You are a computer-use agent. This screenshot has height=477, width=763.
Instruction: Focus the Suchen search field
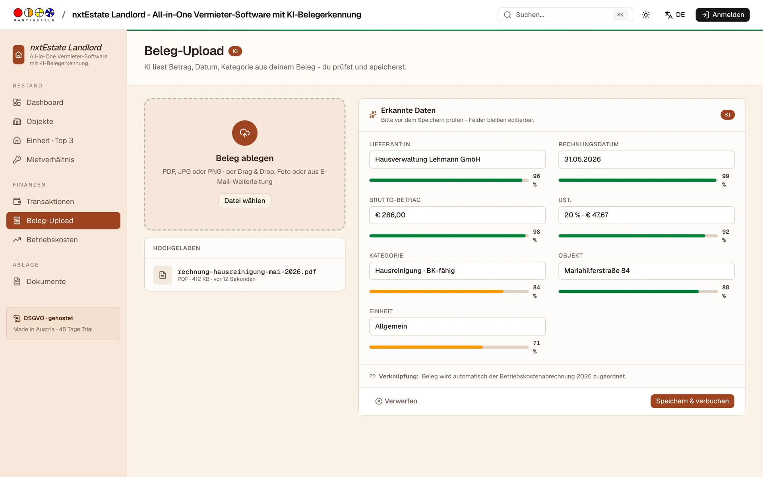(565, 15)
